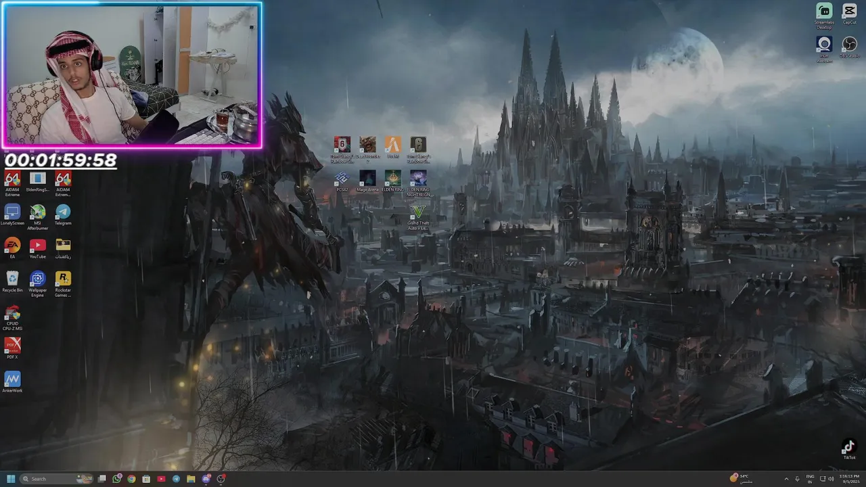
Task: Launch the orange Fractal shortcut on desktop
Action: pyautogui.click(x=393, y=149)
